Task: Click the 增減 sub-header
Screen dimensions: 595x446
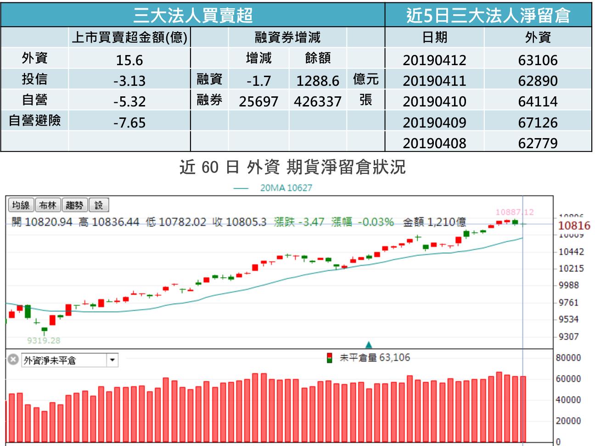Action: (258, 58)
